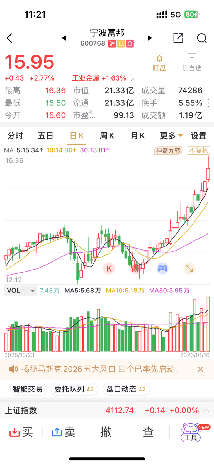Tap the L1 level badge

point(121,44)
